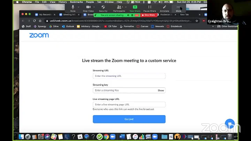Open the blue chat help bubble

coord(230,124)
